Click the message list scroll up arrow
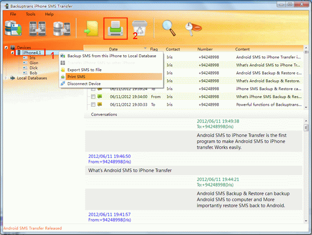This screenshot has height=235, width=312. pyautogui.click(x=306, y=48)
